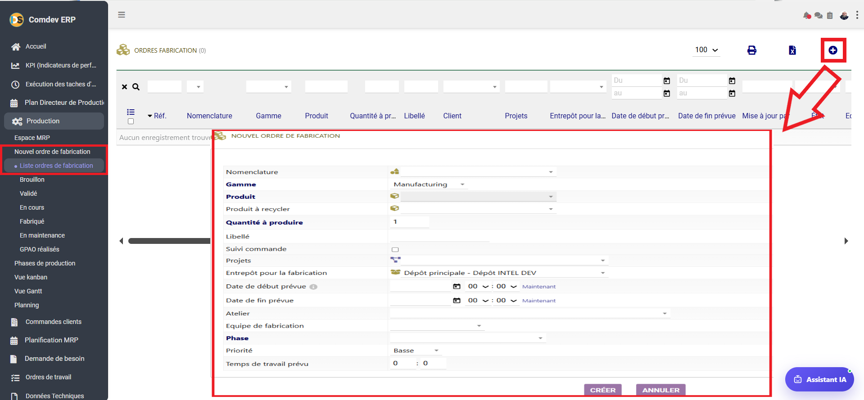Open calendar for Date de début prévue field
The height and width of the screenshot is (400, 864).
point(457,286)
